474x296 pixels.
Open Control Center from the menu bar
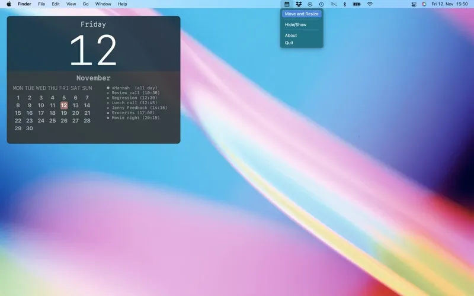coord(414,4)
